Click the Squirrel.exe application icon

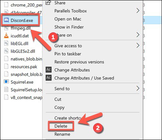(6, 82)
